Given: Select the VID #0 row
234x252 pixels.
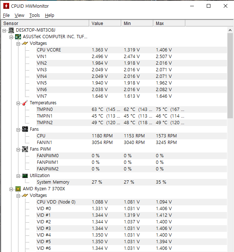Looking at the screenshot, I should coord(132,208).
